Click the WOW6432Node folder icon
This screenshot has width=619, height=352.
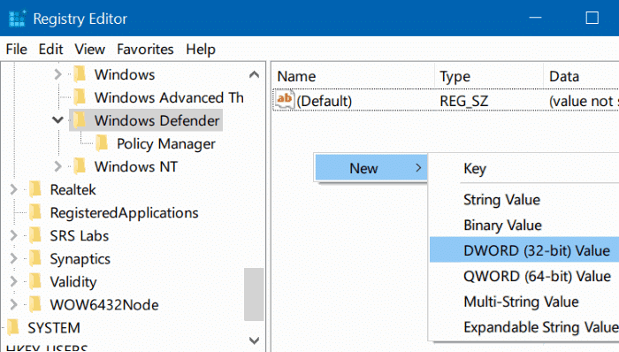(x=35, y=304)
